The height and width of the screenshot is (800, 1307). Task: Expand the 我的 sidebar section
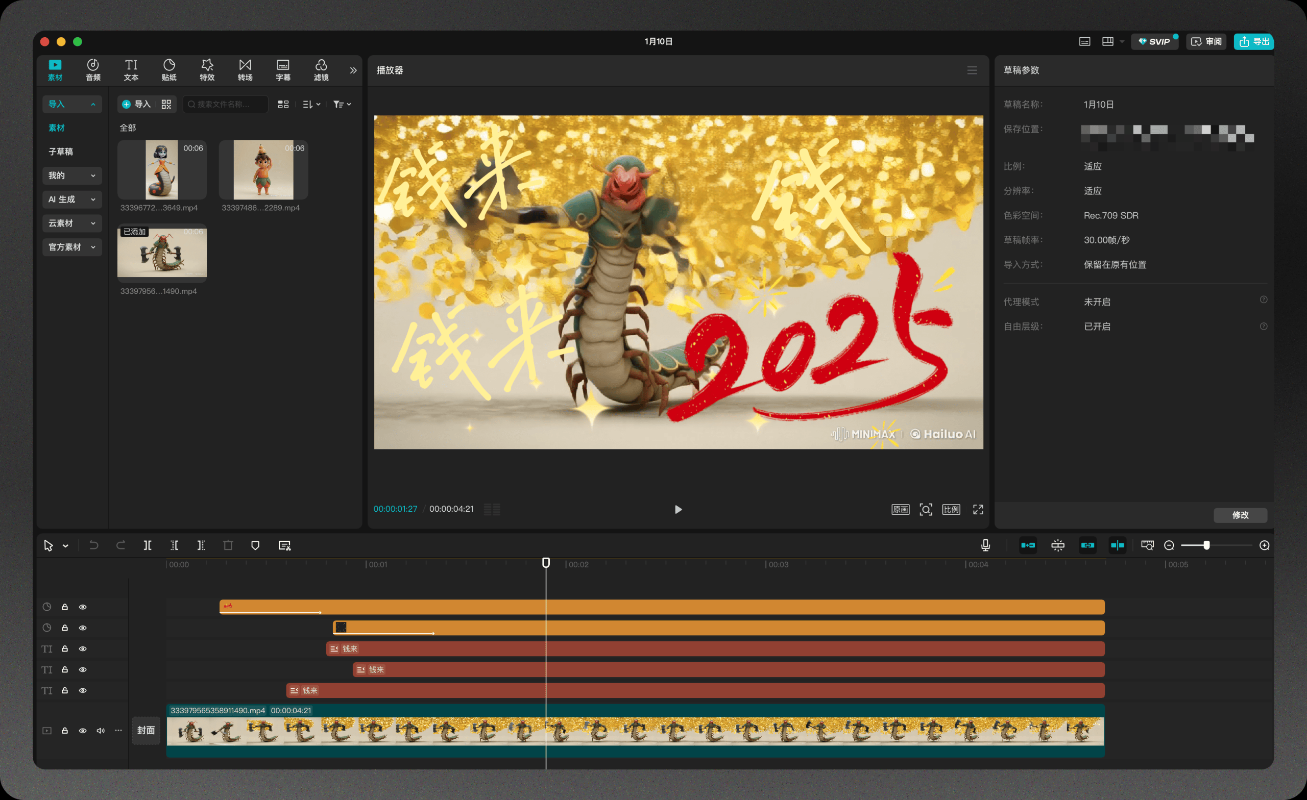[x=72, y=176]
